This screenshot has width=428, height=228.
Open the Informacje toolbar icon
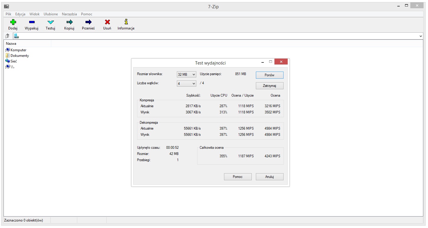tap(126, 22)
